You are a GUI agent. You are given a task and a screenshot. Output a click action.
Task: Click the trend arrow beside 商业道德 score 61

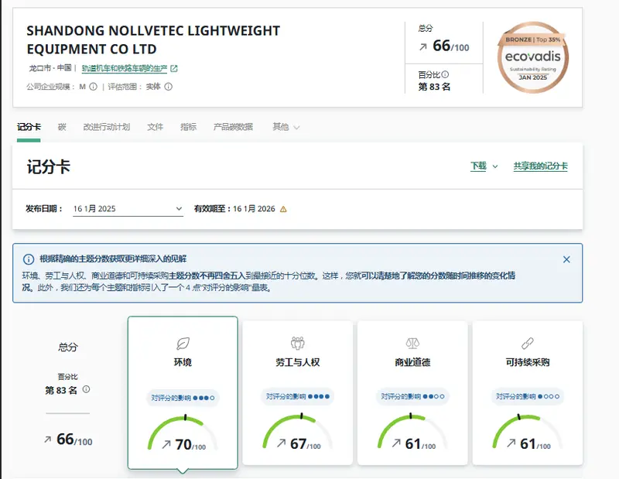coord(396,443)
